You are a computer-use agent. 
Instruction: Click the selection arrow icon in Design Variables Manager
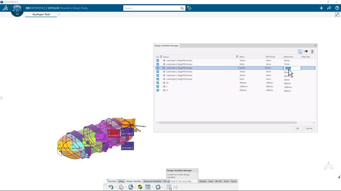pyautogui.click(x=301, y=52)
